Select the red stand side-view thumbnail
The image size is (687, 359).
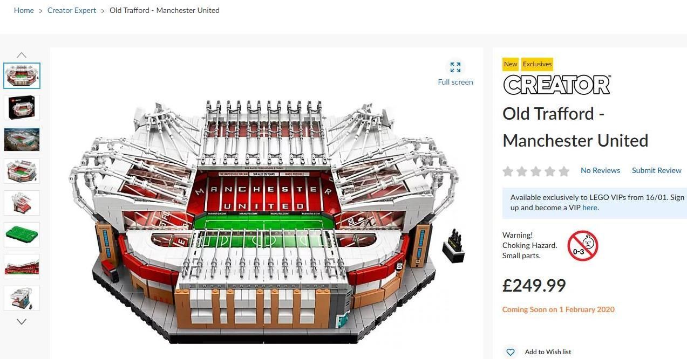point(22,267)
